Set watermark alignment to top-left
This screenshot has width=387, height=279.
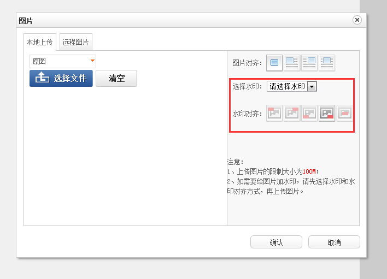click(274, 114)
